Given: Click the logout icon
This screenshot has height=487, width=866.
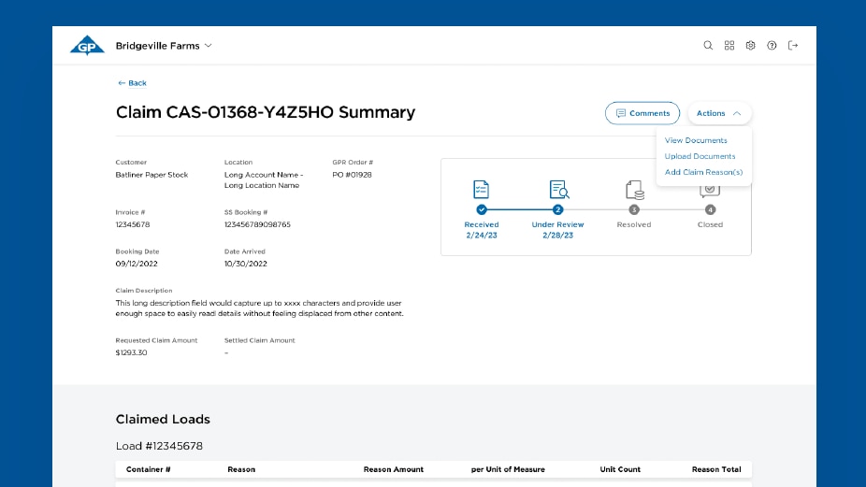Looking at the screenshot, I should 793,45.
